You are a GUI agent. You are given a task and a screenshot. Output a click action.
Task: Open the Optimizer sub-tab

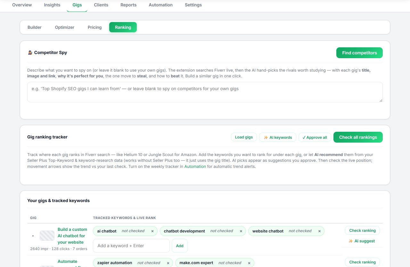[x=65, y=27]
